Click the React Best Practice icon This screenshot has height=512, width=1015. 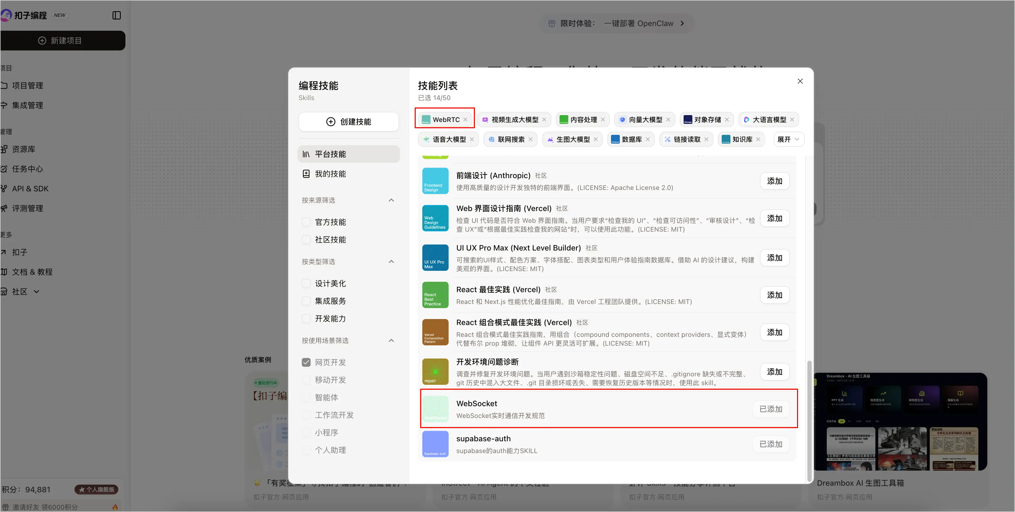[435, 295]
